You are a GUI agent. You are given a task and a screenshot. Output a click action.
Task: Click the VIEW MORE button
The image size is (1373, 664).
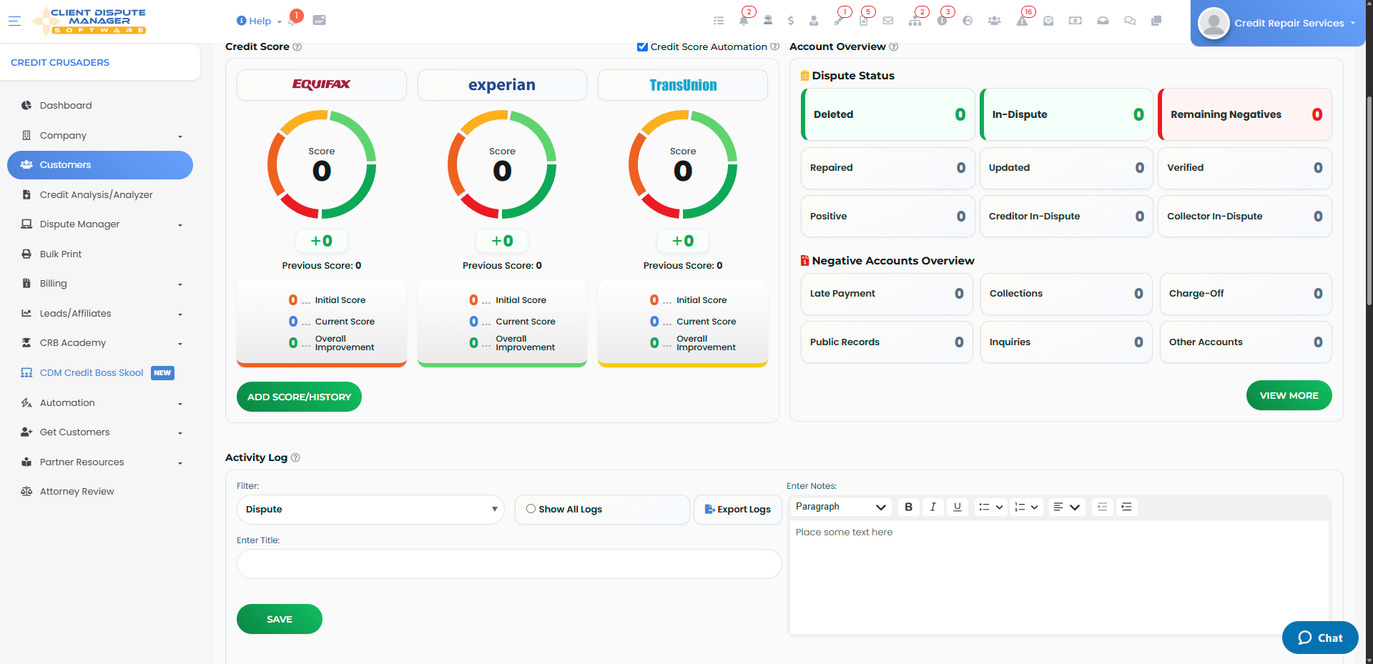1289,395
